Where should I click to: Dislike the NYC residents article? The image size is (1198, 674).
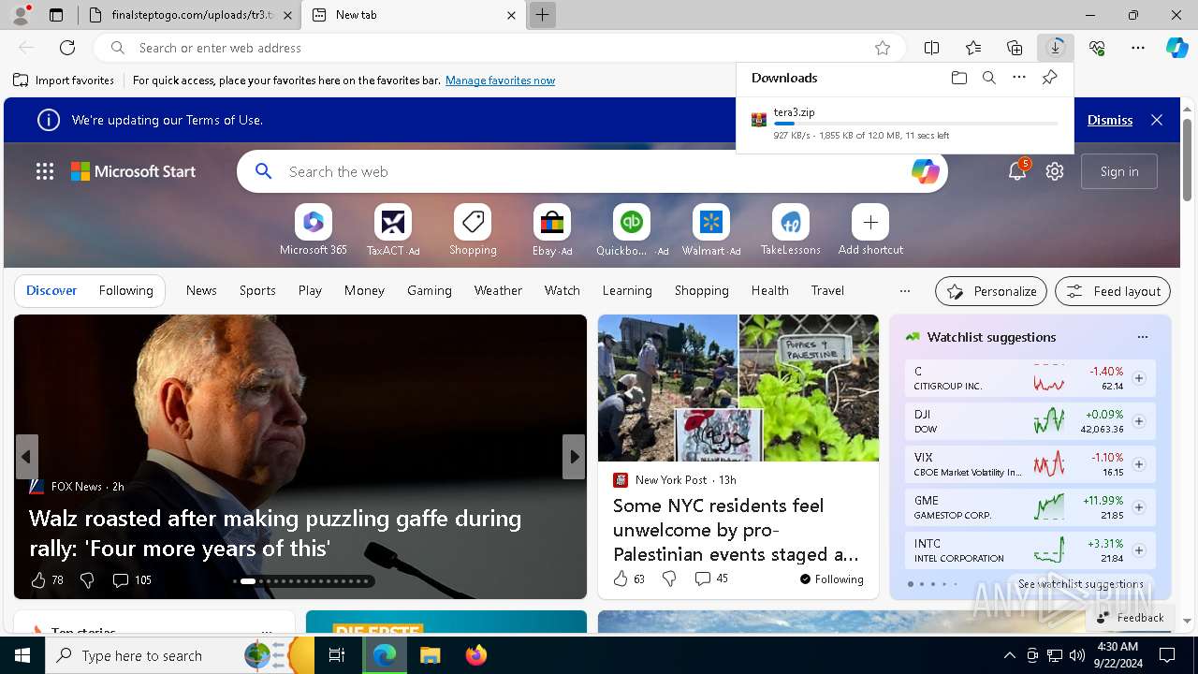pos(669,579)
